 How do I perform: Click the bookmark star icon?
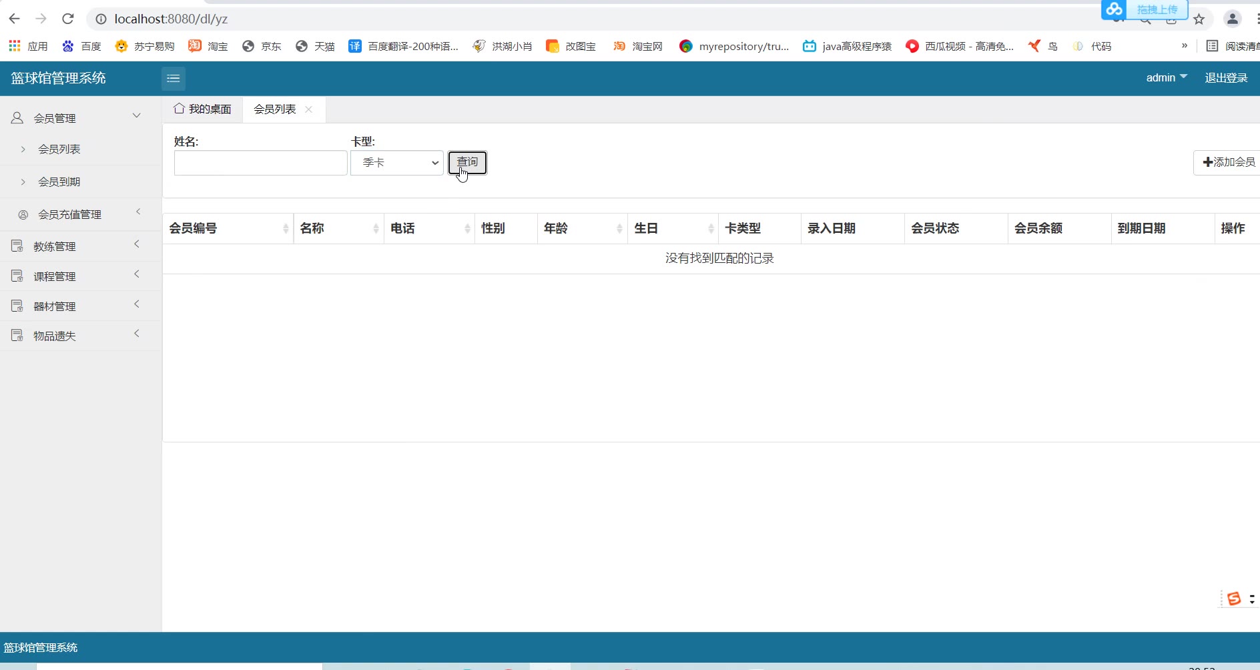click(x=1199, y=19)
